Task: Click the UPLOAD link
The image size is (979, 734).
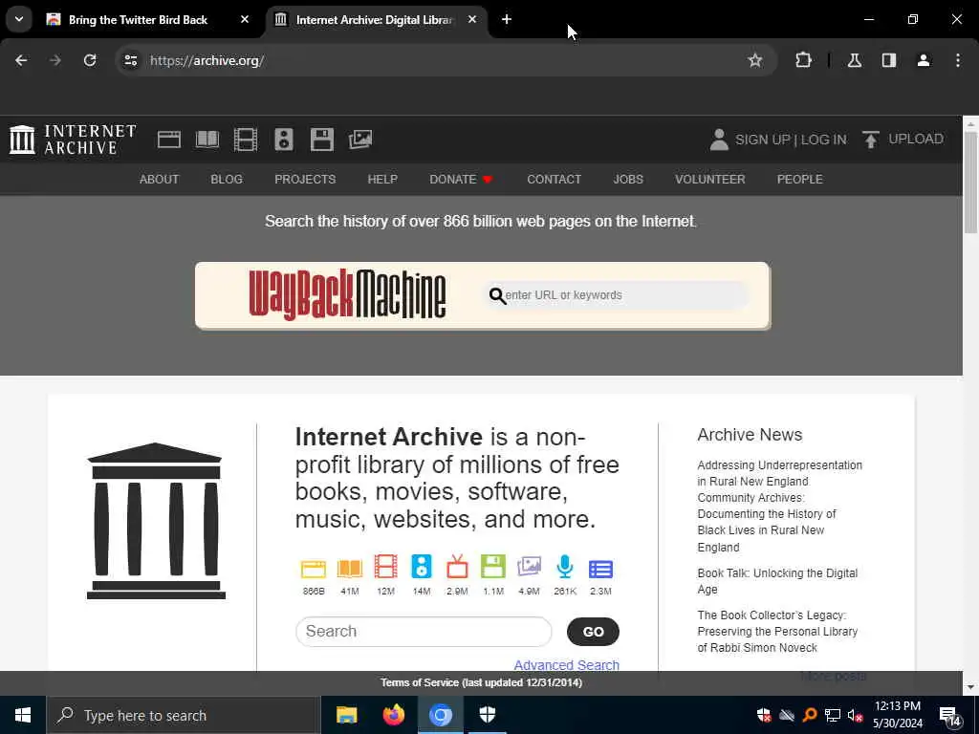Action: click(915, 139)
